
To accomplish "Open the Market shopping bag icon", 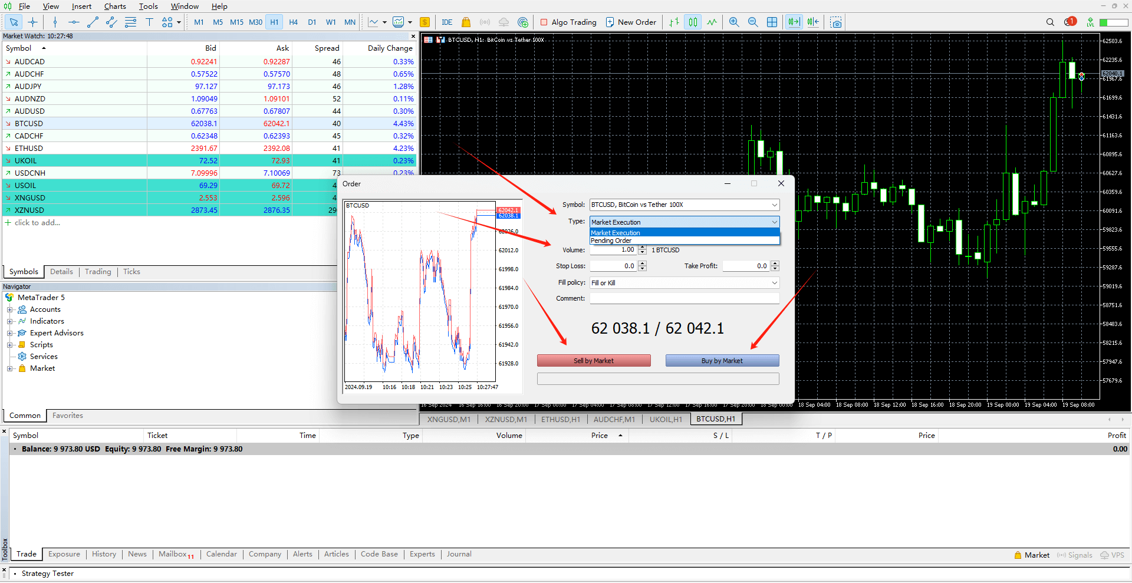I will click(x=466, y=22).
